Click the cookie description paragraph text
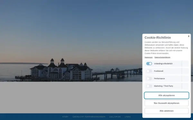This screenshot has width=193, height=120. pyautogui.click(x=166, y=48)
